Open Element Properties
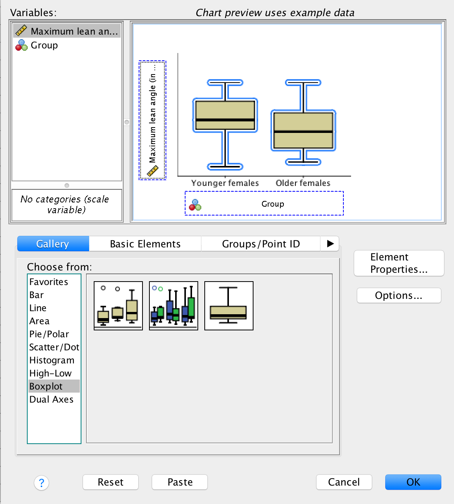Viewport: 454px width, 504px height. [399, 263]
